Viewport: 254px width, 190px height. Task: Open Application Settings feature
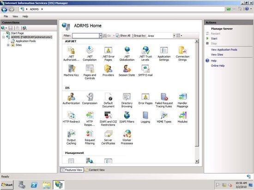(164, 53)
